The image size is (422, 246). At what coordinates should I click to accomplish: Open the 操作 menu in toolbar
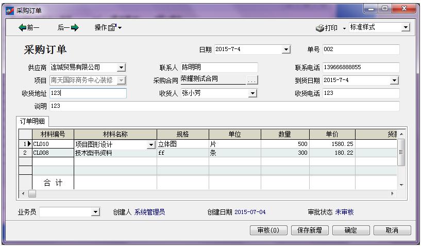coord(108,28)
